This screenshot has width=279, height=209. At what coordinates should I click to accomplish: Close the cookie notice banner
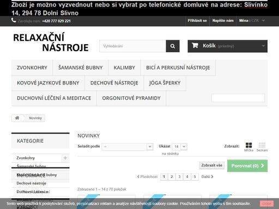tap(266, 204)
